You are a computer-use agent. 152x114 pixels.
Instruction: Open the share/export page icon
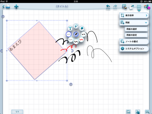pos(132,7)
